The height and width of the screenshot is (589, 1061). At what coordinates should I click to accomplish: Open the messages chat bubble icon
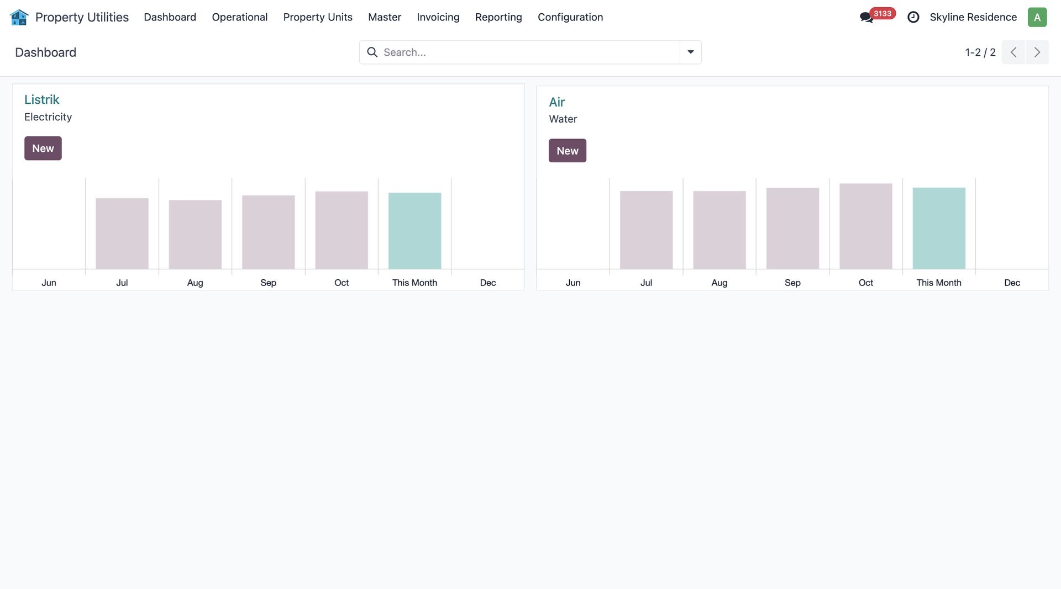pyautogui.click(x=866, y=18)
